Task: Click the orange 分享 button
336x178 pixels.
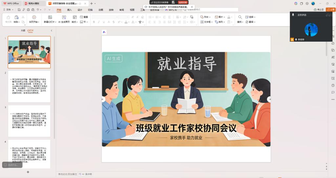Action: [330, 10]
